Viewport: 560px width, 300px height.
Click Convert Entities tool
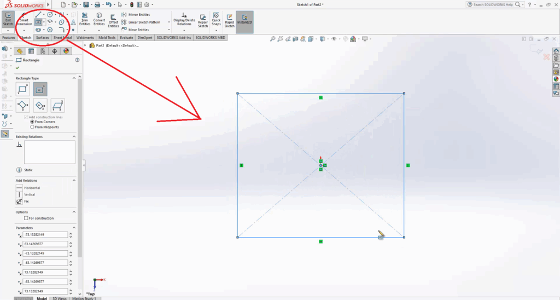pyautogui.click(x=99, y=19)
